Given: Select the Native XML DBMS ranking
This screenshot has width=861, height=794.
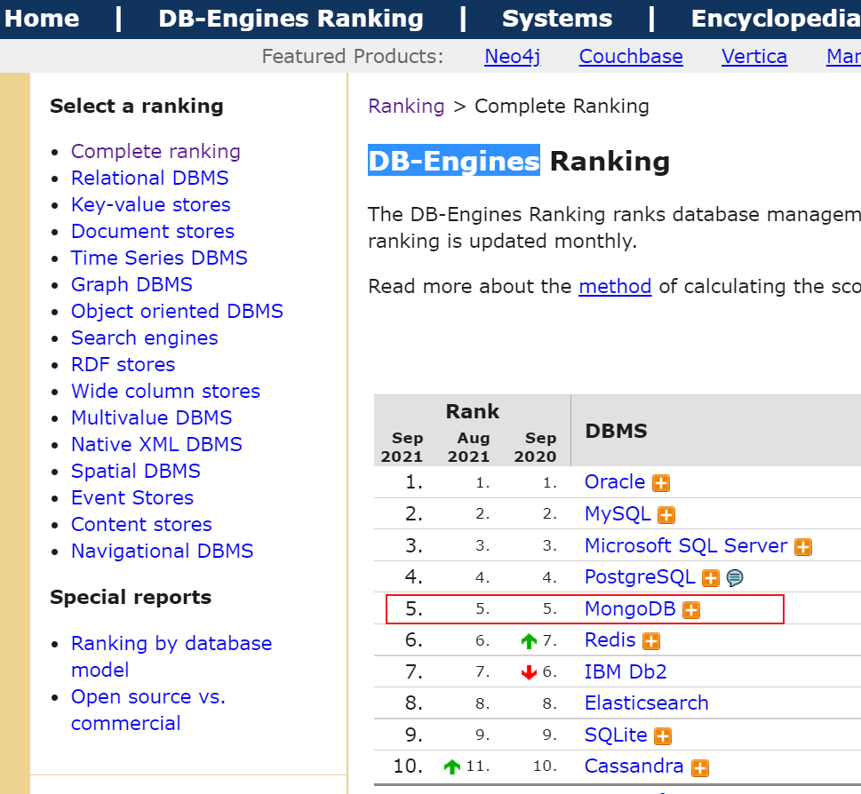Looking at the screenshot, I should click(156, 444).
